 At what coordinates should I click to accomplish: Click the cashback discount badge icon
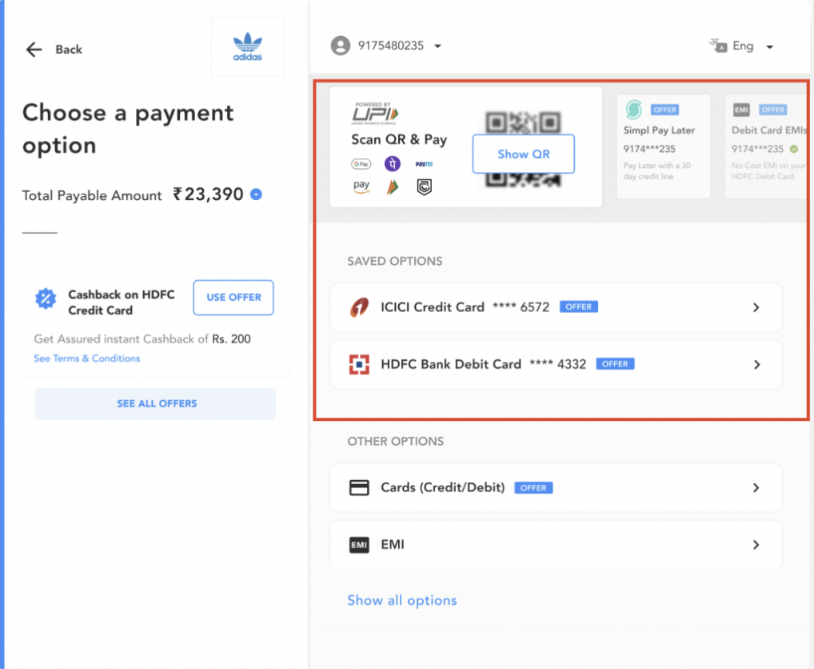tap(46, 298)
